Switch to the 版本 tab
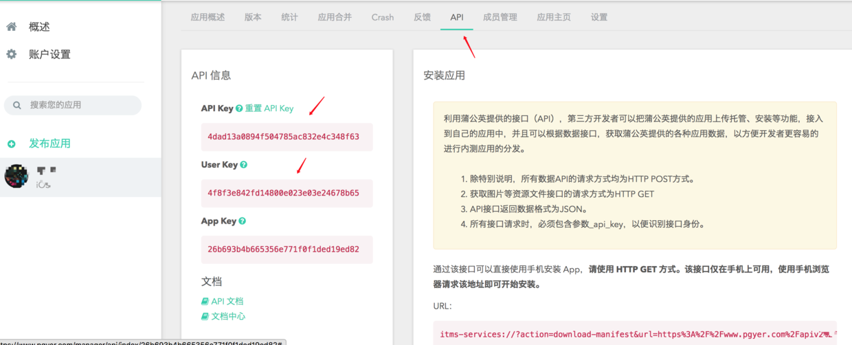852x345 pixels. [253, 17]
